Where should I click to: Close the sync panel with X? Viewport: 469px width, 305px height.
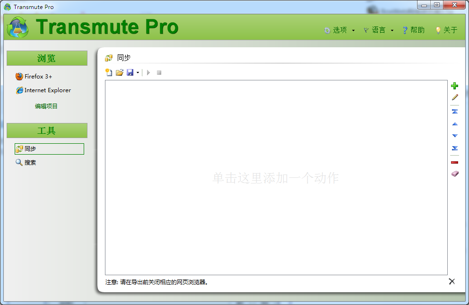(452, 281)
